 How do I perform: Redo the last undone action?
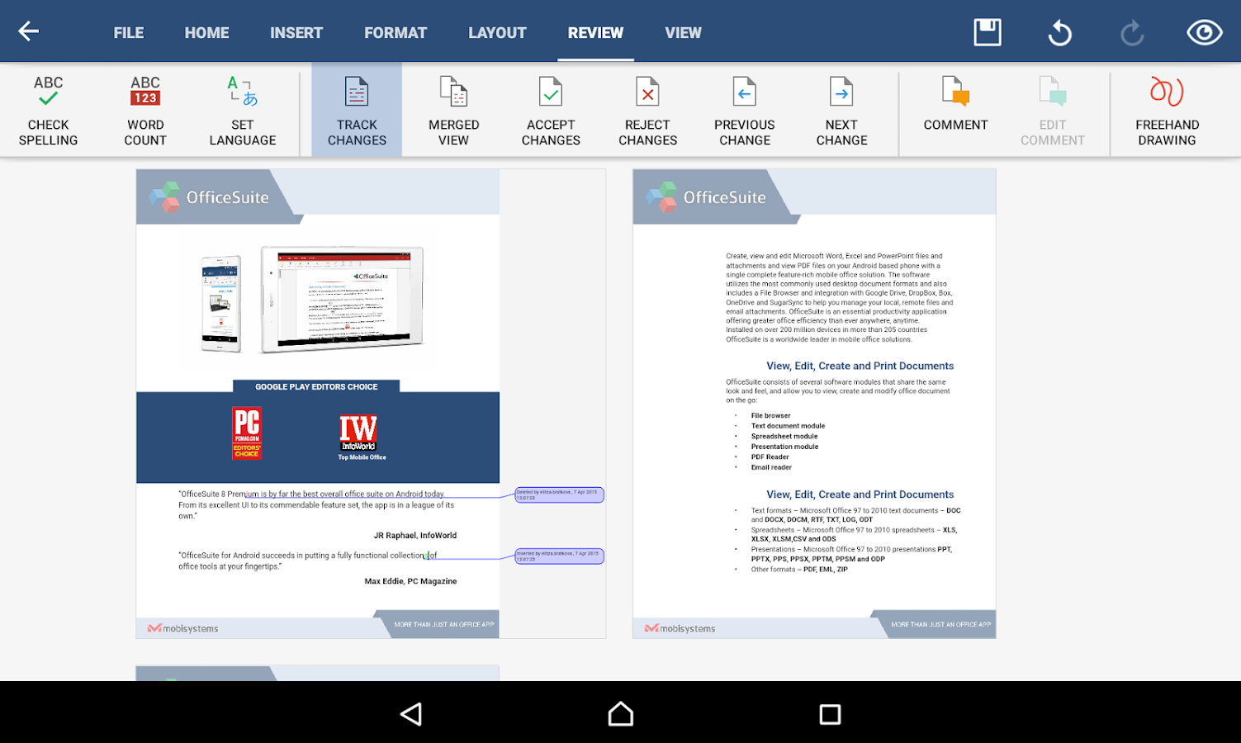point(1132,33)
